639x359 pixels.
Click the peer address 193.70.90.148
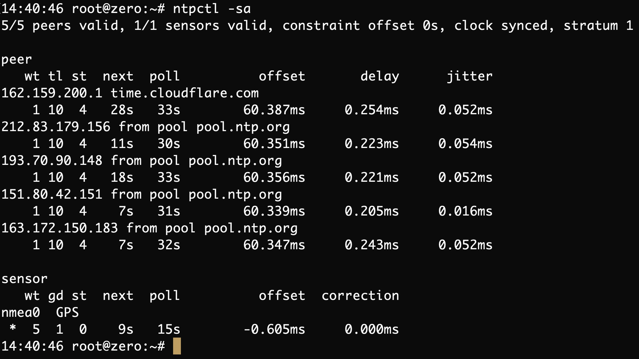coord(52,161)
